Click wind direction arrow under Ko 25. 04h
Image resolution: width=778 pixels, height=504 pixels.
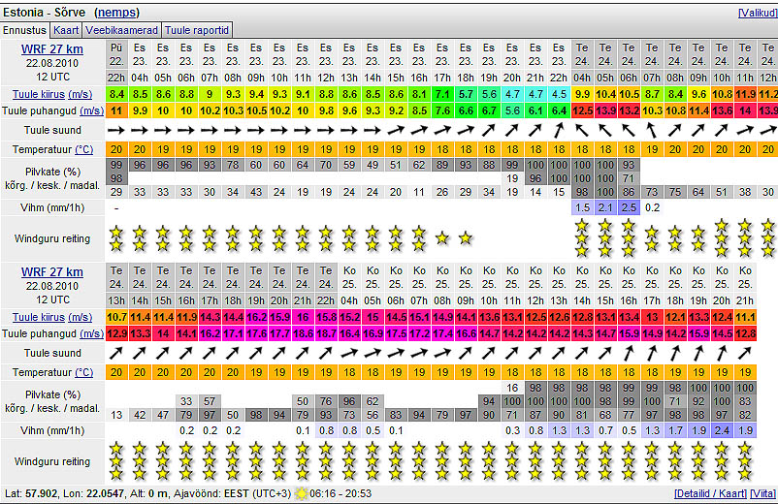[349, 354]
